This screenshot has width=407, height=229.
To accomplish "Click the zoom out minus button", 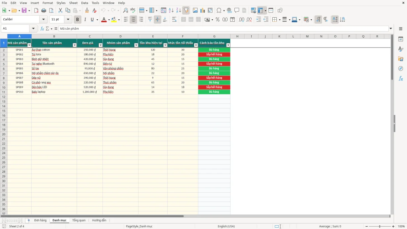I will coord(366,226).
